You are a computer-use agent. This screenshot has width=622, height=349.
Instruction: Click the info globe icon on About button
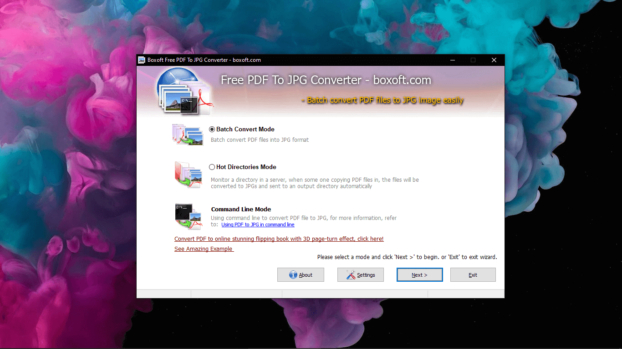292,274
